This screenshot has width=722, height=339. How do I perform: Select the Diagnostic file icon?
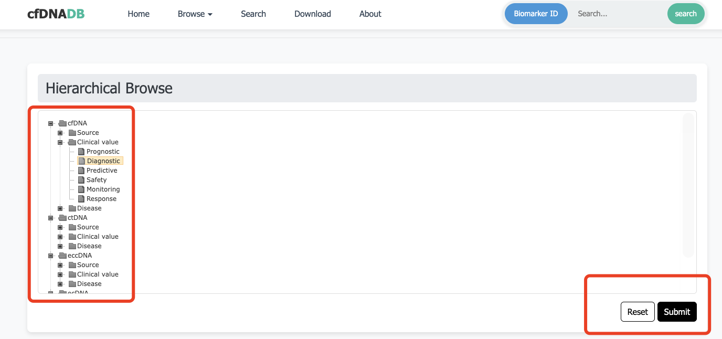[x=82, y=161]
